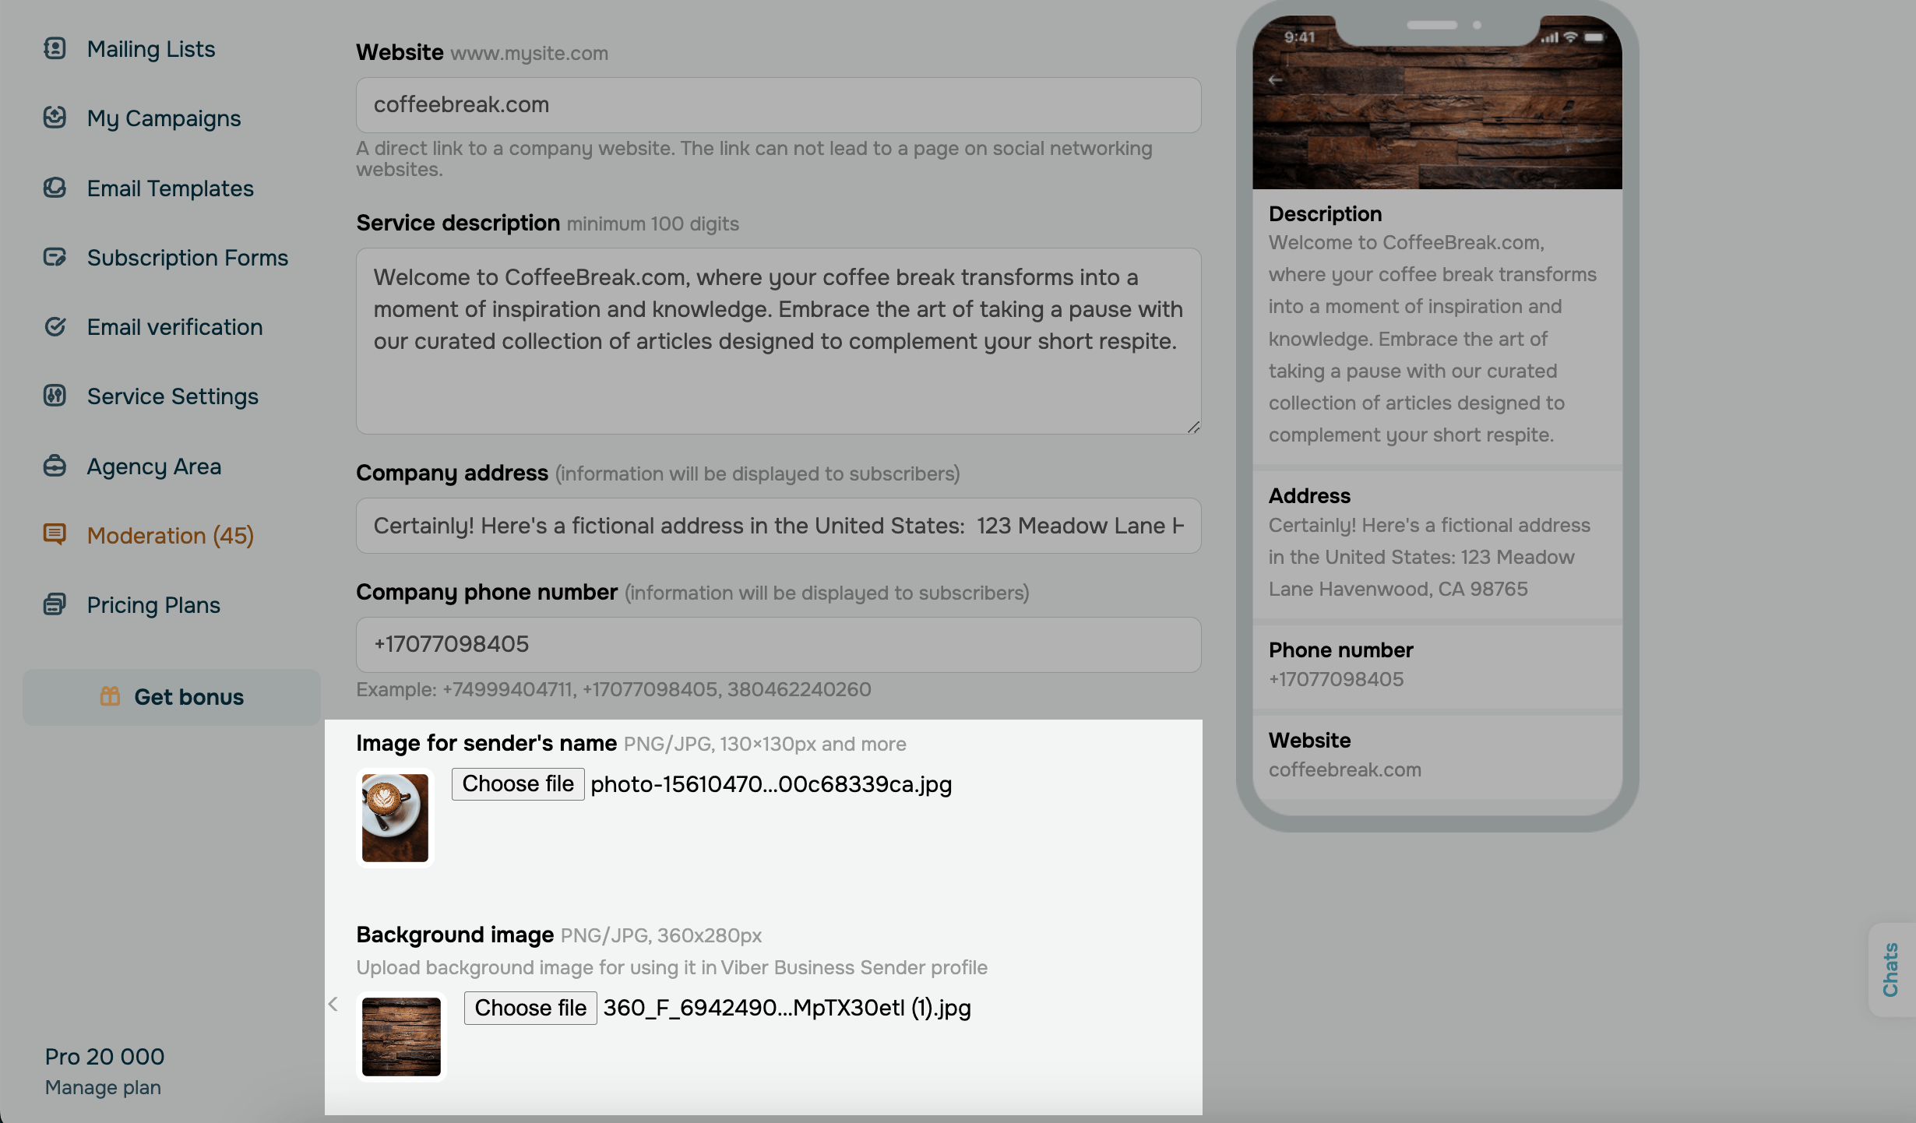The height and width of the screenshot is (1123, 1916).
Task: Click the Pricing Plans sidebar icon
Action: [x=55, y=604]
